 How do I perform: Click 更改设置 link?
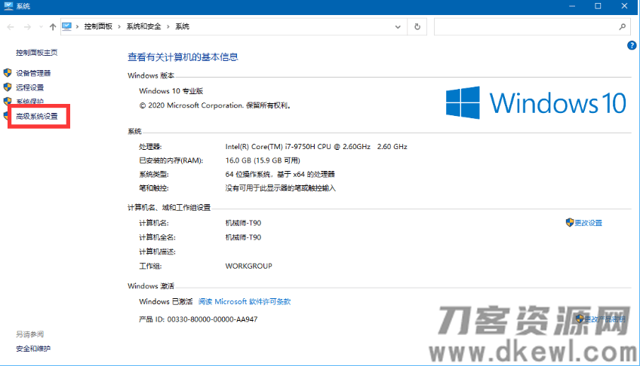(x=588, y=223)
